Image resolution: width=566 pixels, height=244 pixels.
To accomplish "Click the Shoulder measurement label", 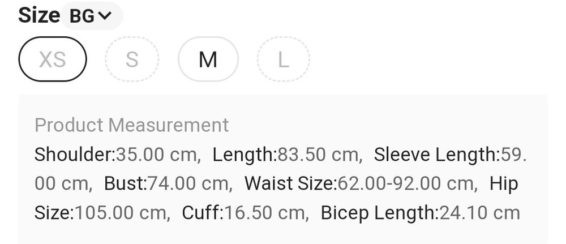I will coord(74,155).
